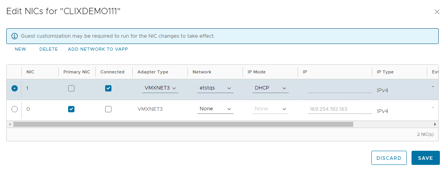Open the etstqs network dropdown

pyautogui.click(x=215, y=88)
